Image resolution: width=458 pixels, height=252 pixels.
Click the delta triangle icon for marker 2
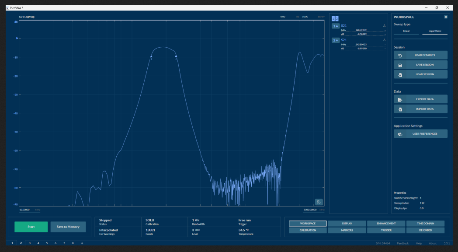point(384,40)
